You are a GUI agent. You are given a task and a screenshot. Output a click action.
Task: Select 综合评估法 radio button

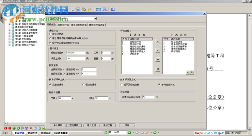51,34
